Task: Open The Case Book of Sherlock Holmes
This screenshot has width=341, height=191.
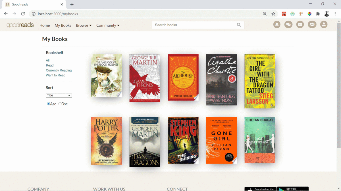Action: tap(107, 76)
